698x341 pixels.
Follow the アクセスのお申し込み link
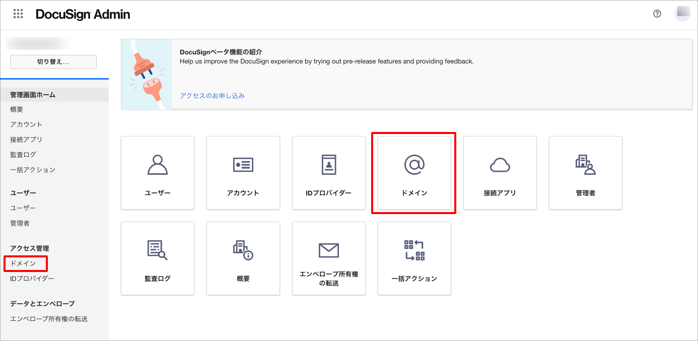click(212, 96)
